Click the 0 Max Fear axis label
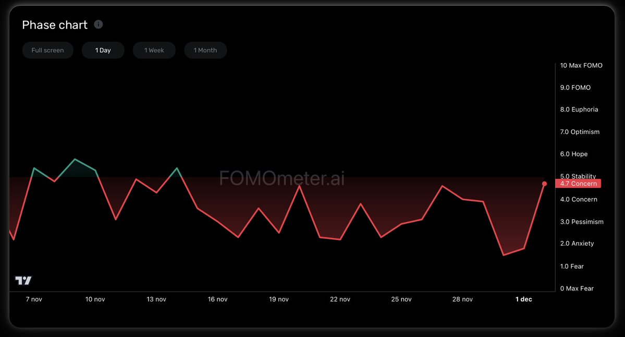This screenshot has height=337, width=625. click(x=577, y=288)
